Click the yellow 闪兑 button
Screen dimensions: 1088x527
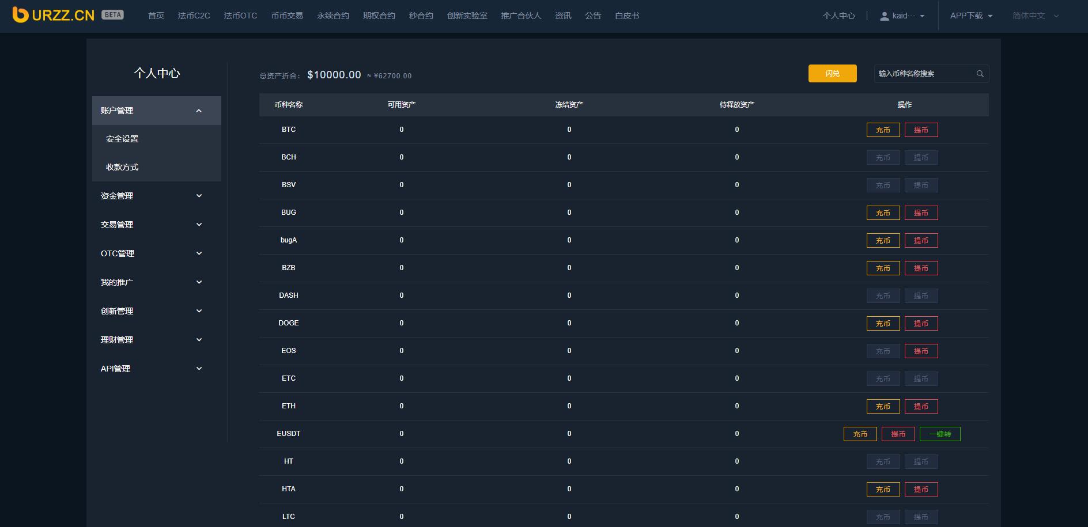click(x=832, y=74)
